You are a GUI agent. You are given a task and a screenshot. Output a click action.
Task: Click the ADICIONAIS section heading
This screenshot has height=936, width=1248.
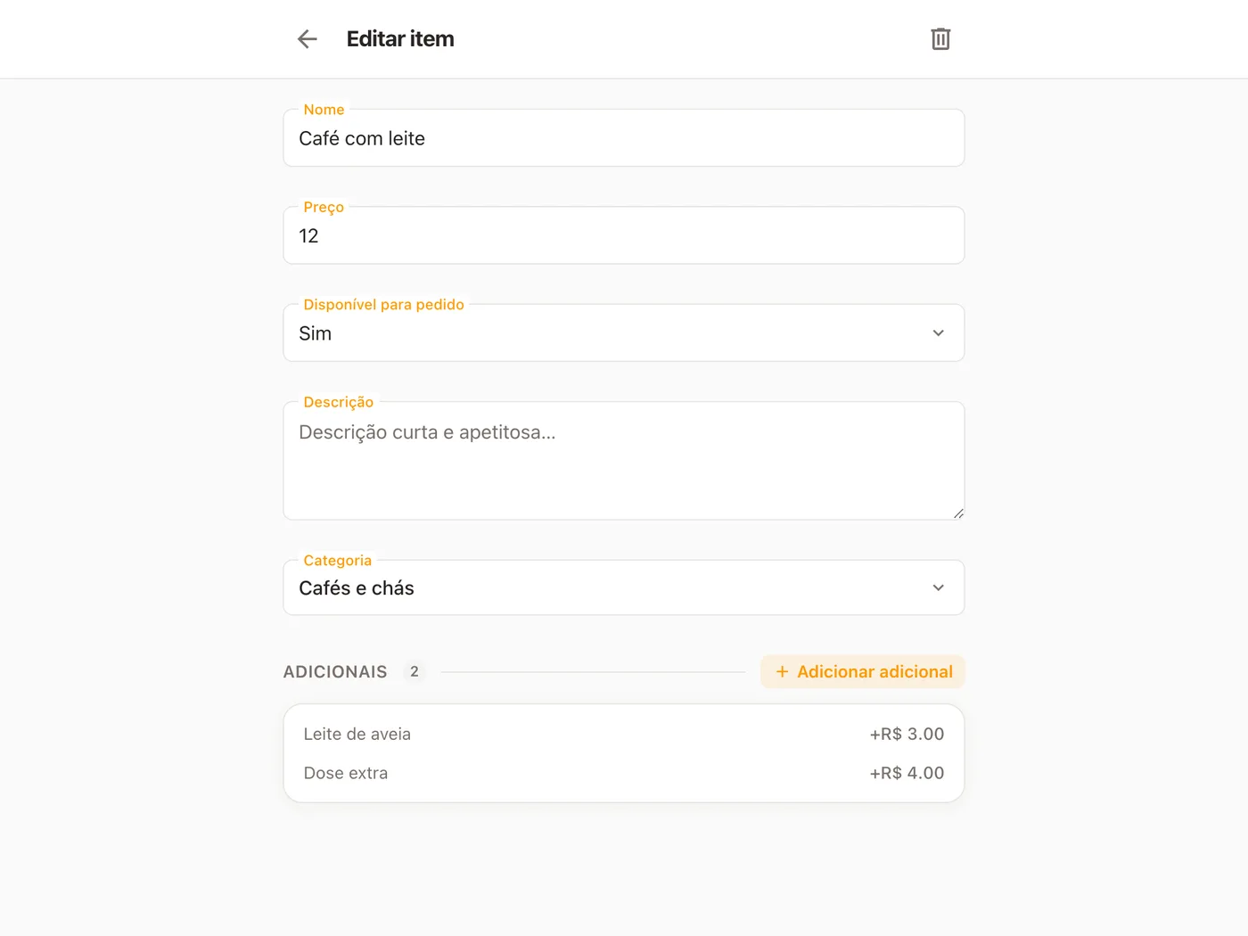[335, 672]
